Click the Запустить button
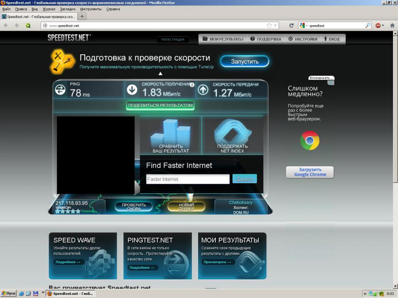This screenshot has width=398, height=298. 245,61
